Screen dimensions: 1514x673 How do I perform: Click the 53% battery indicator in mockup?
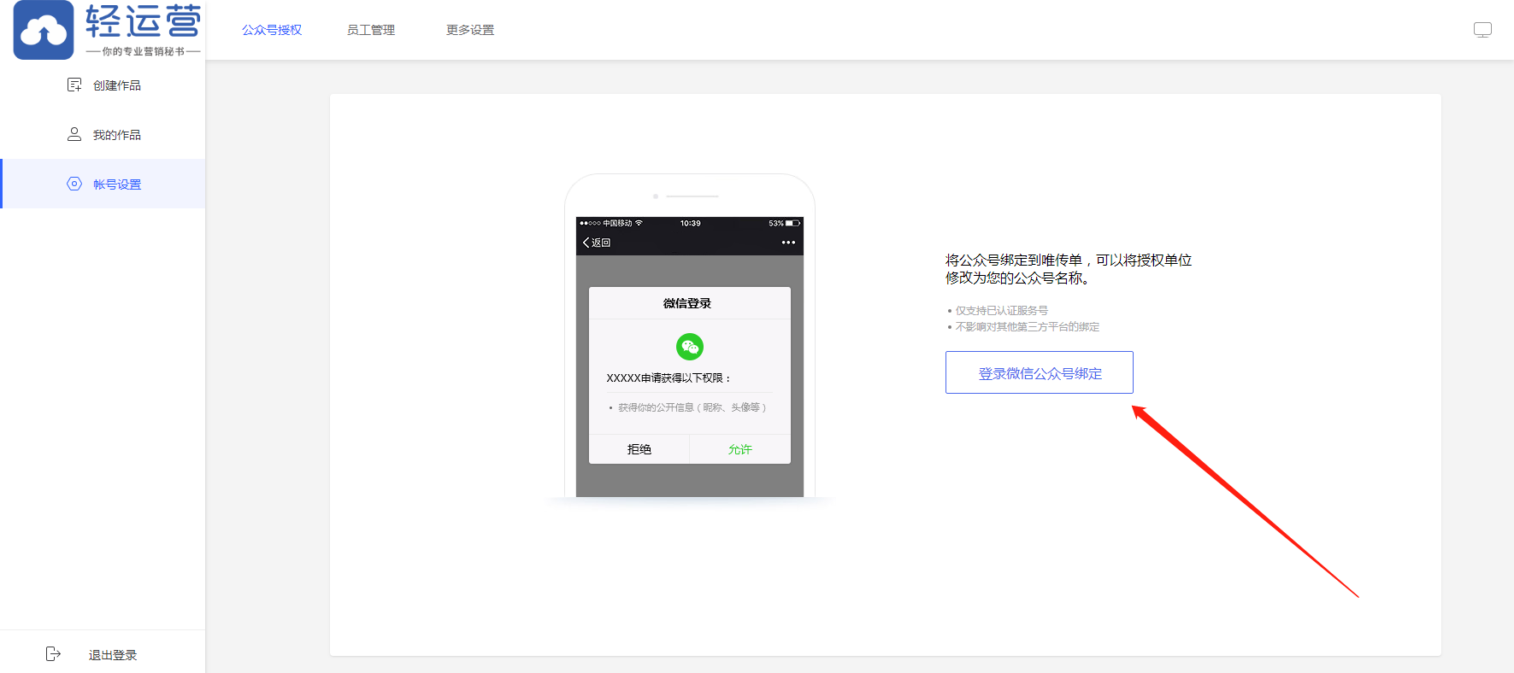tap(784, 223)
